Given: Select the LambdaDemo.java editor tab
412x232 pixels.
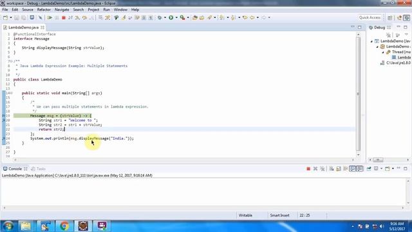Looking at the screenshot, I should [23, 27].
